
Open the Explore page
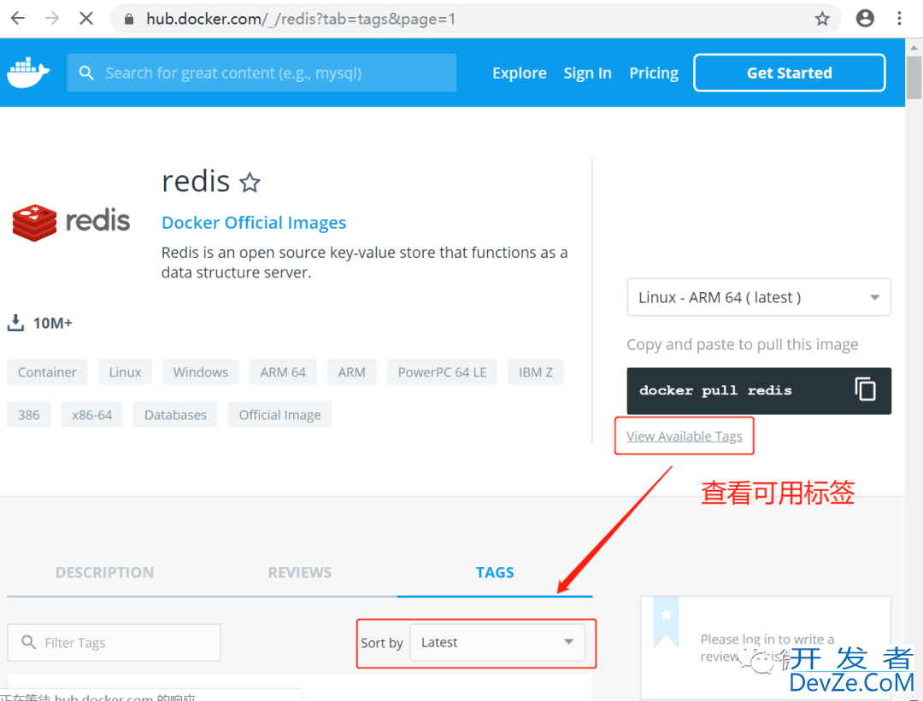click(x=520, y=73)
